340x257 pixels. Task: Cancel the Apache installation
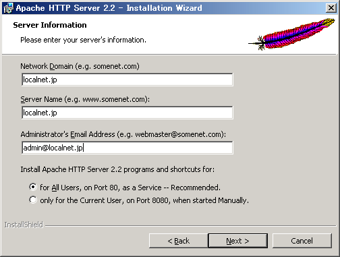coord(302,241)
